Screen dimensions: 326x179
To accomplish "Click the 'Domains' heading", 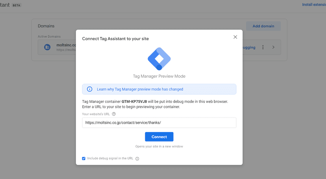I will (x=46, y=26).
